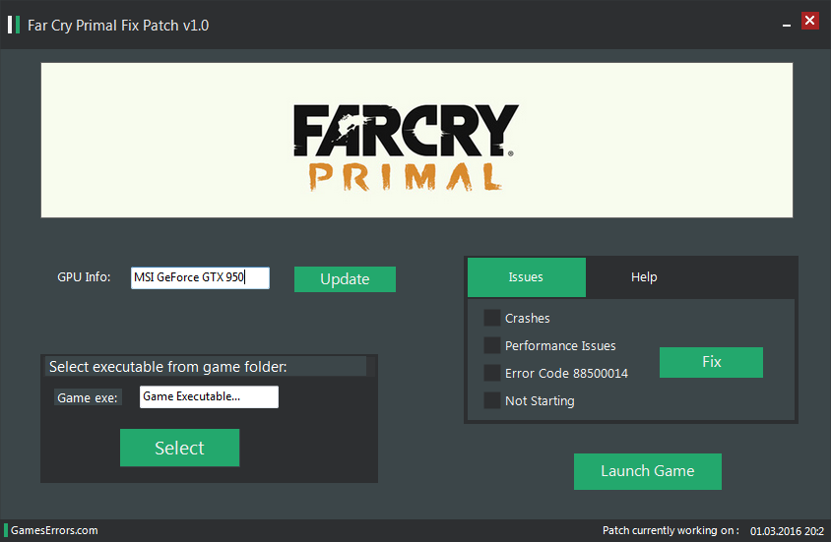831x542 pixels.
Task: Enable the Performance Issues checkbox
Action: click(492, 345)
